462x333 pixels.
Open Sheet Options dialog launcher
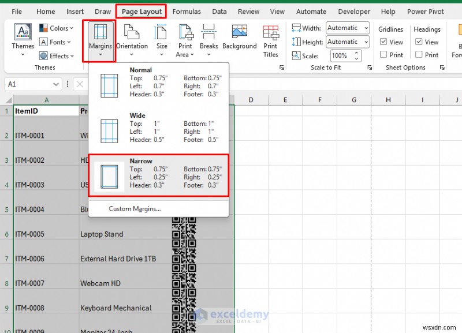442,68
